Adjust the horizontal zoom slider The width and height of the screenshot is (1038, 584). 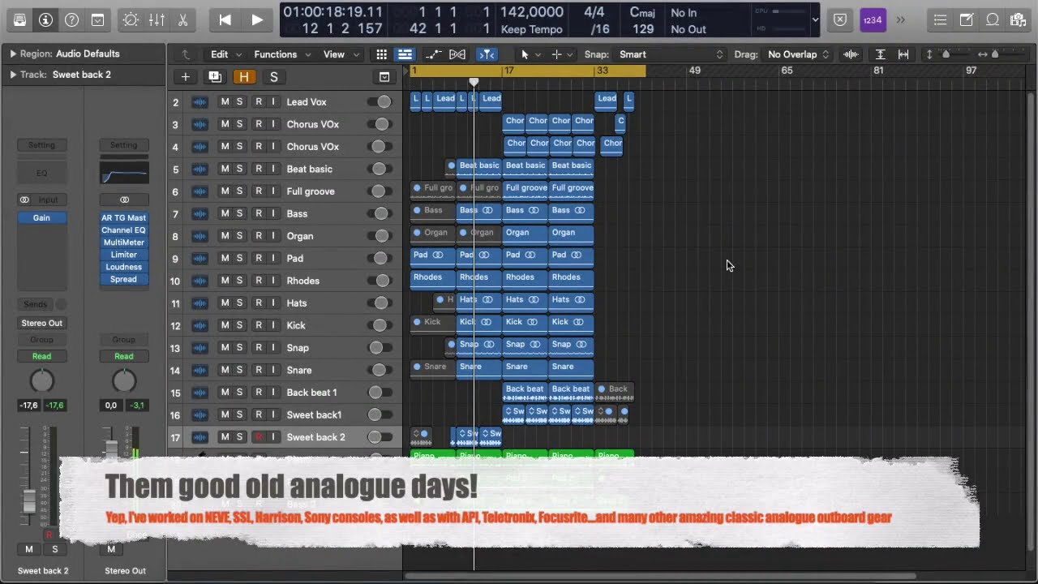(x=995, y=54)
